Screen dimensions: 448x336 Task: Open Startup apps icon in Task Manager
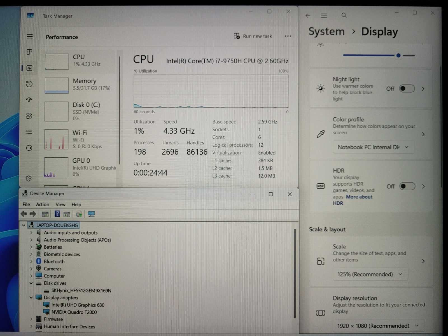29,100
